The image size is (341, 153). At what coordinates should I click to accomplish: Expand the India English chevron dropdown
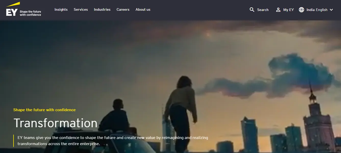click(x=331, y=10)
